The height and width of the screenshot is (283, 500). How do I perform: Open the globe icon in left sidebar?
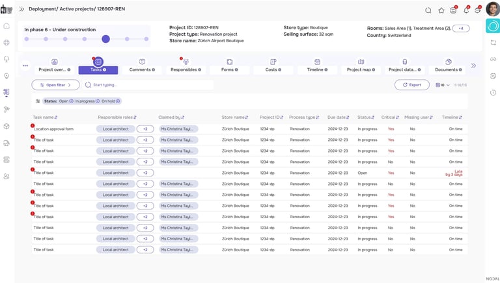tap(7, 43)
